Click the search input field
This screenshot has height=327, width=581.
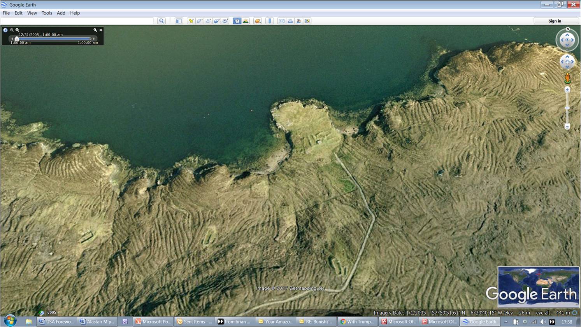pyautogui.click(x=78, y=21)
